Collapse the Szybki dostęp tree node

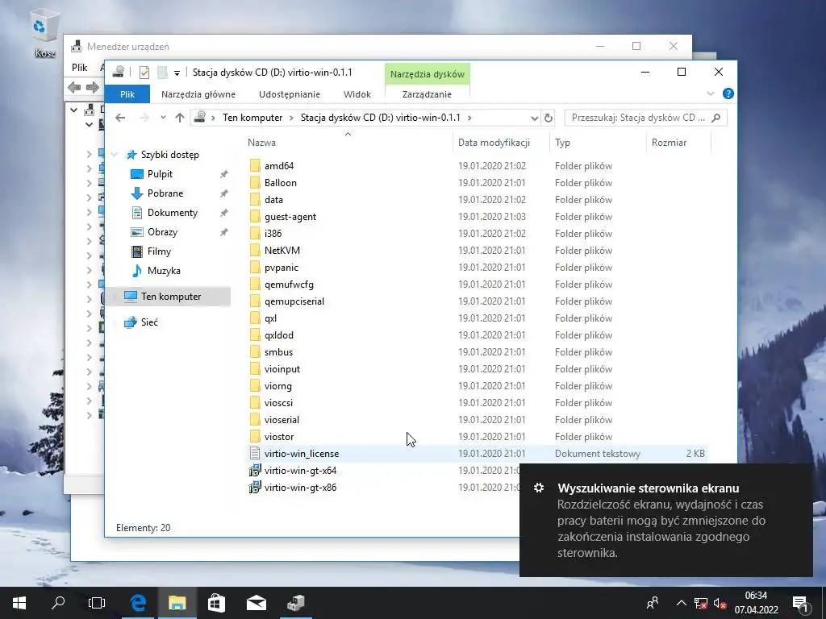pyautogui.click(x=115, y=155)
